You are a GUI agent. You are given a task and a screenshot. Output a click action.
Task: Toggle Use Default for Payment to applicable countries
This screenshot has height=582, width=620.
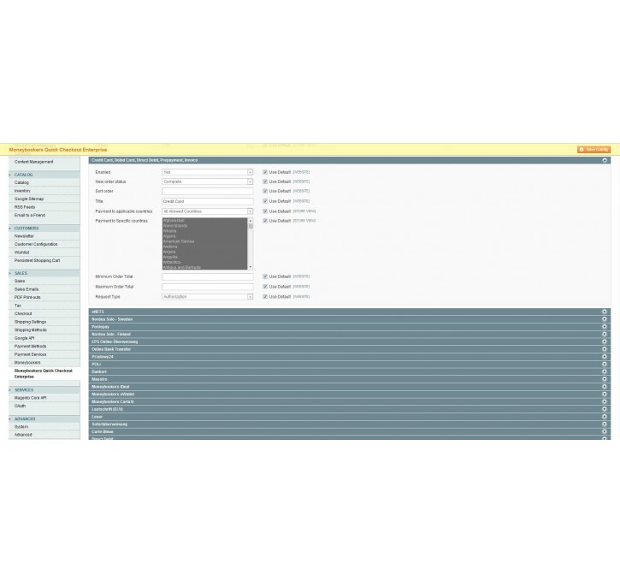pyautogui.click(x=265, y=211)
